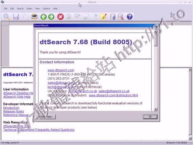Open the Index menu
This screenshot has height=145, width=193.
click(x=29, y=8)
